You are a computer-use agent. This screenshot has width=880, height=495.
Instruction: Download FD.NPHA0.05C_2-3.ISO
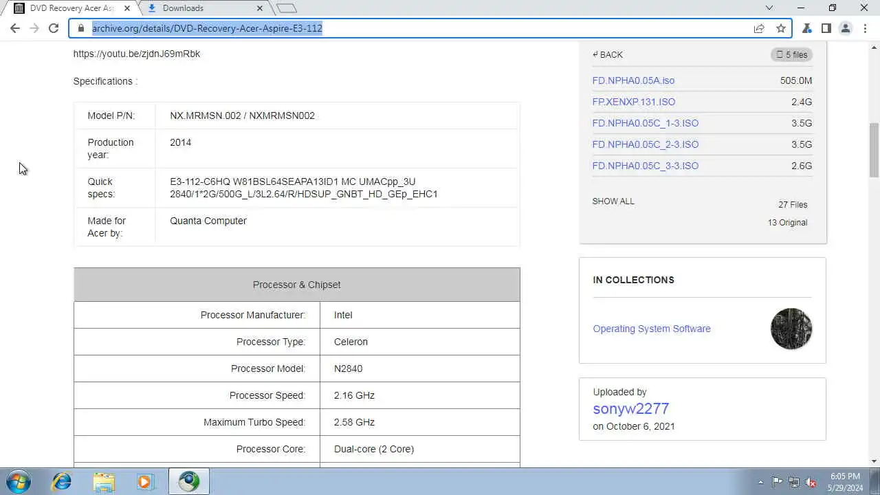point(646,144)
